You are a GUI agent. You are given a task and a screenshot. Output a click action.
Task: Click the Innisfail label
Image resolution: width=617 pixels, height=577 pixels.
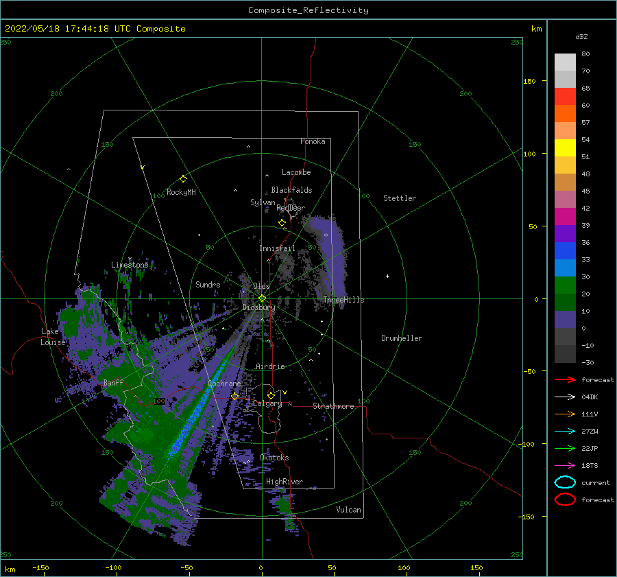coord(277,248)
